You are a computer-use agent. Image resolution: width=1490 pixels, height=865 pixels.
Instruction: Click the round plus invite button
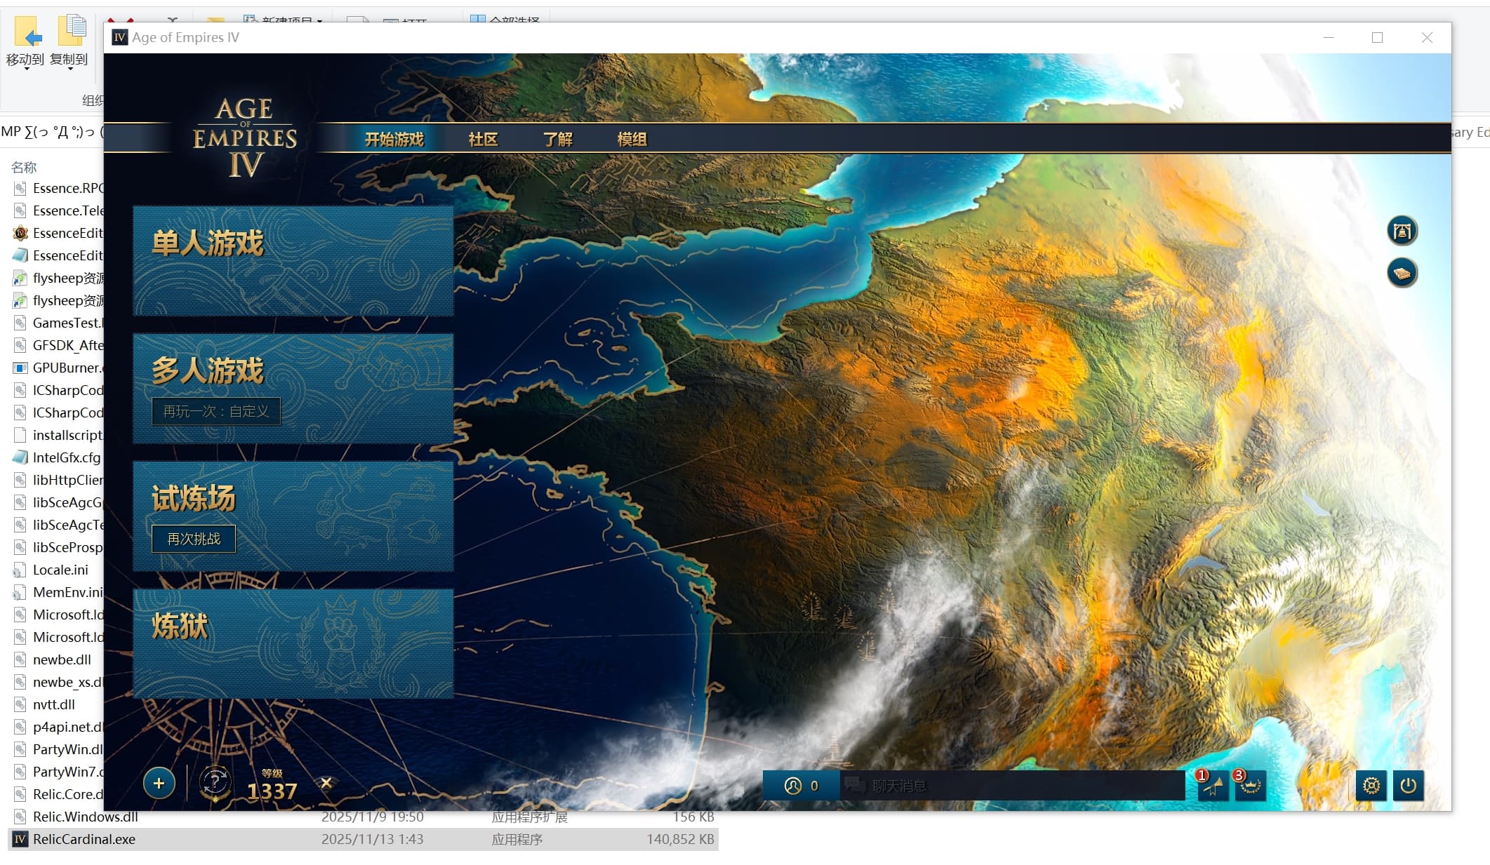click(159, 783)
